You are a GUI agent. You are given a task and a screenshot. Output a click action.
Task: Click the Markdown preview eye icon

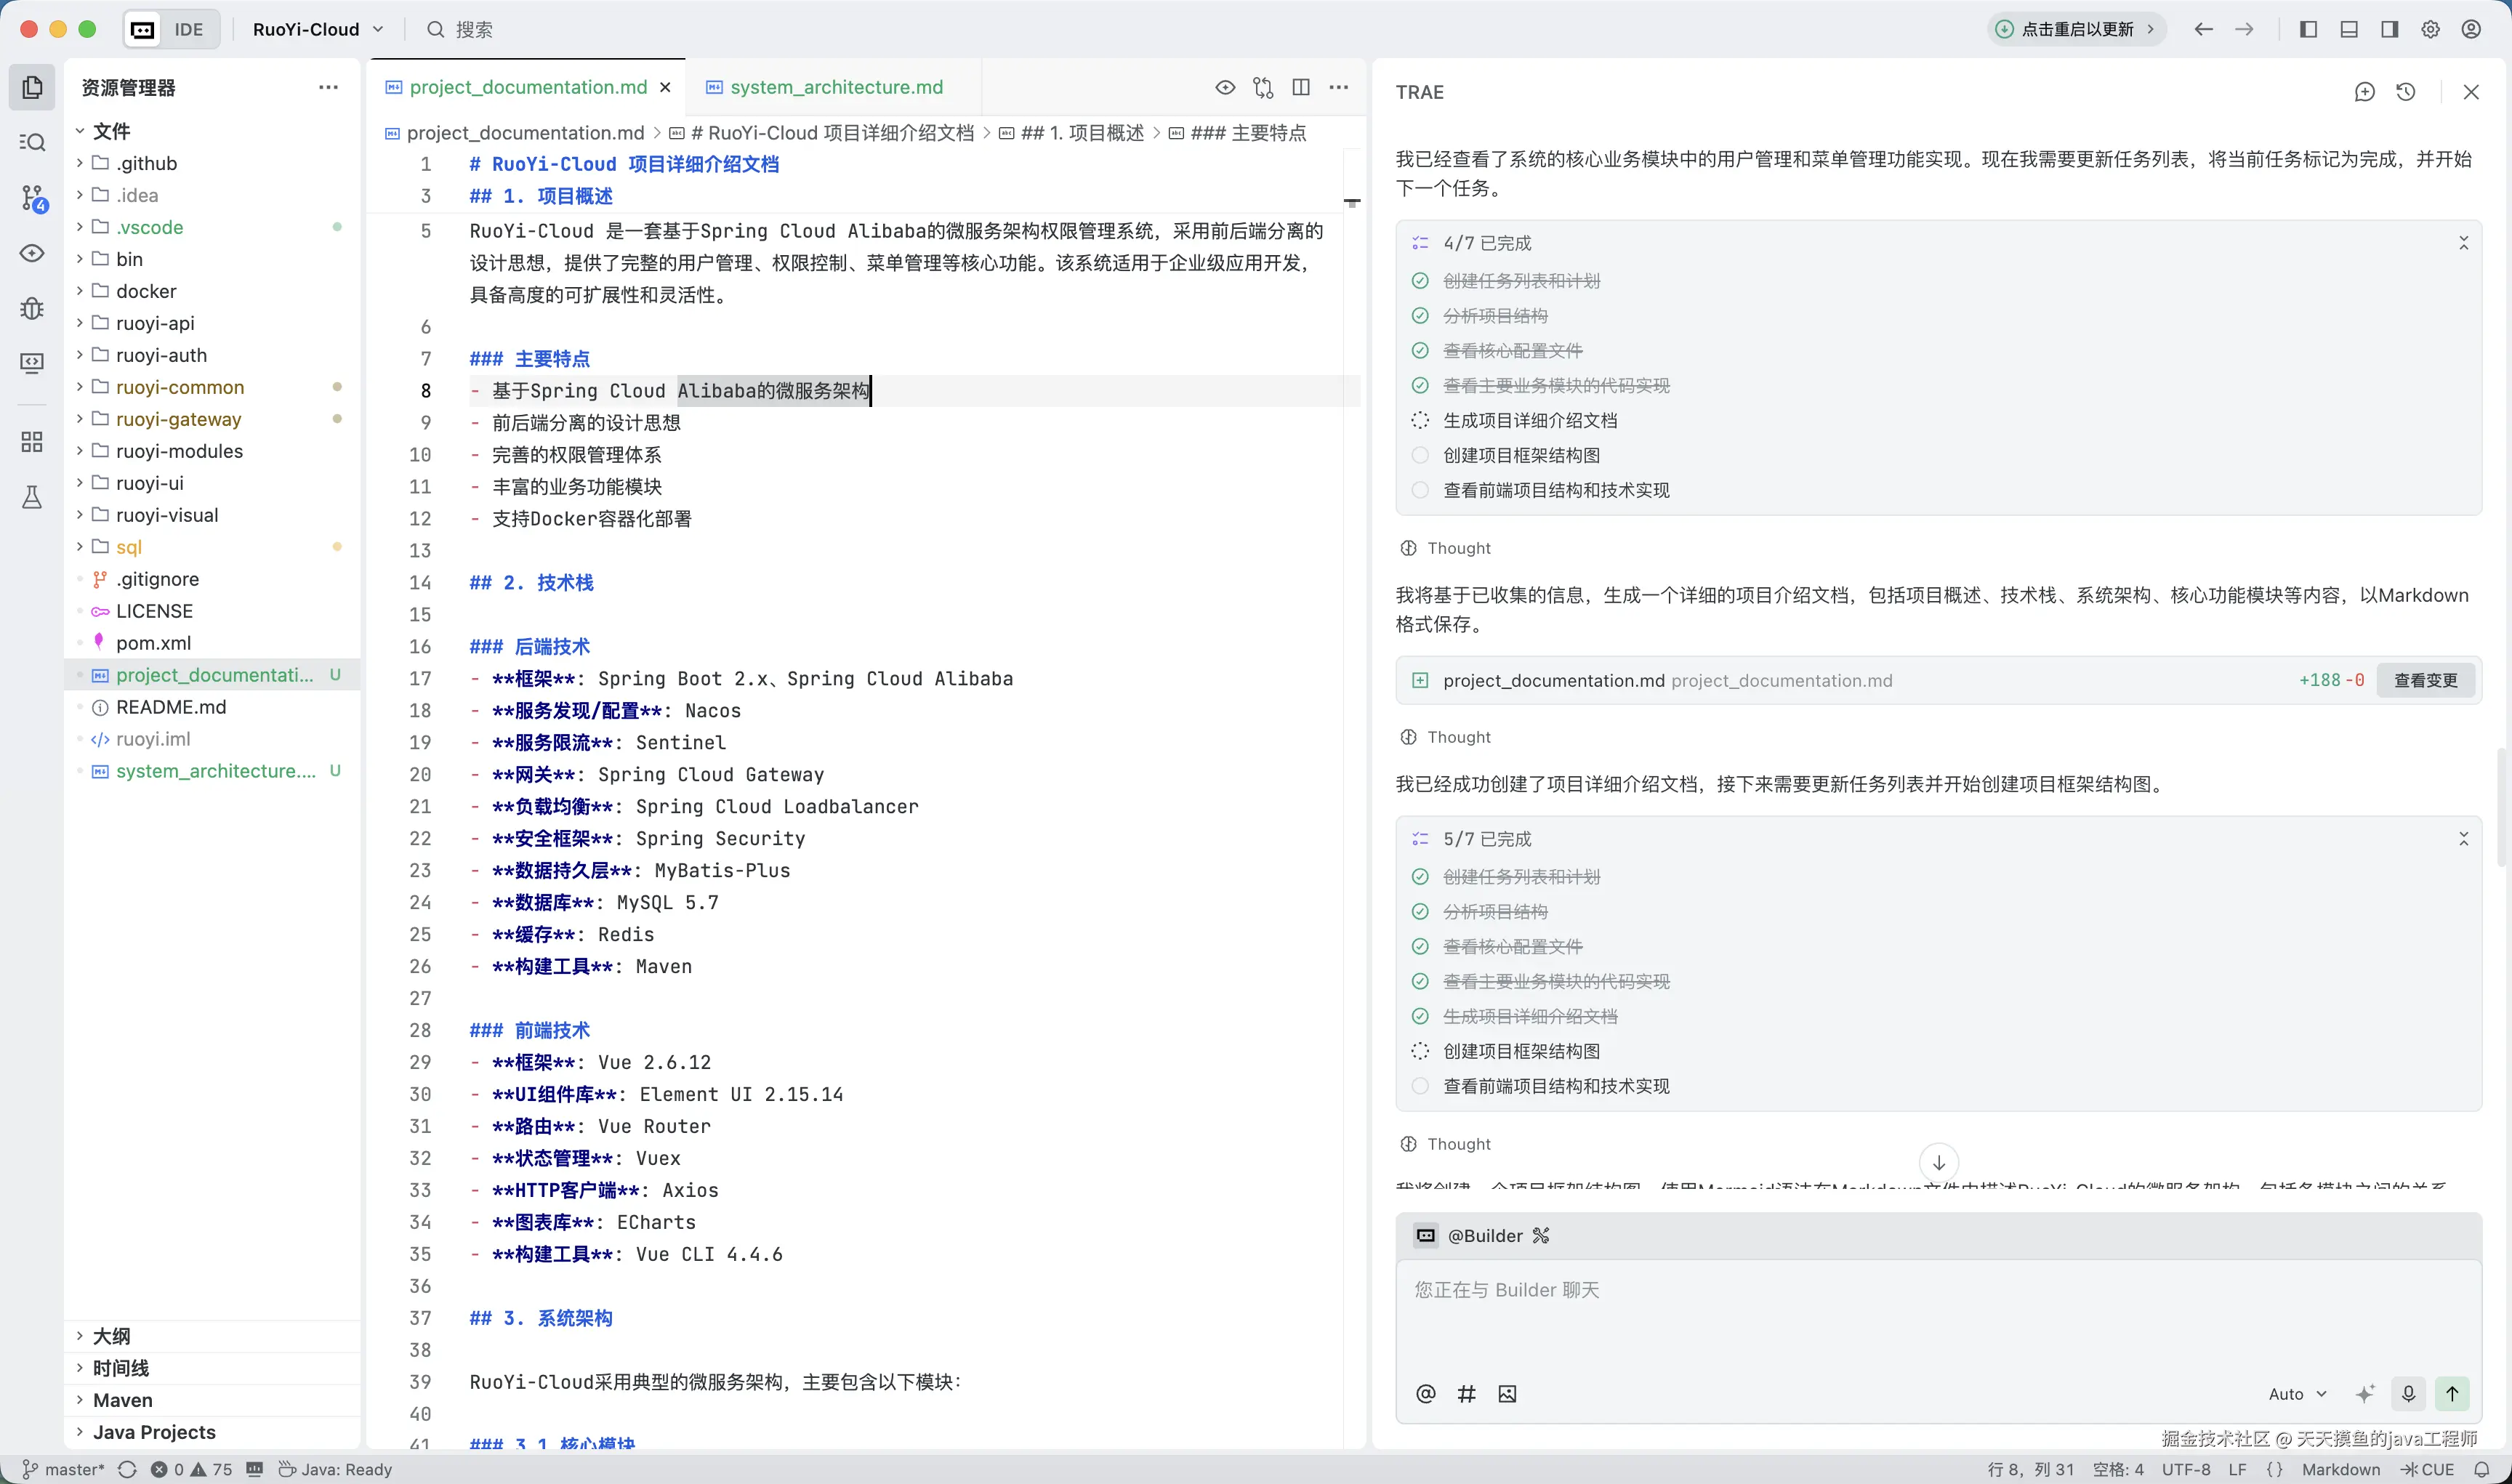tap(1225, 88)
